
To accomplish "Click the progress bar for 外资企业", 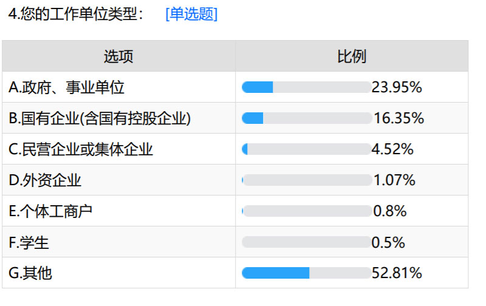I will pyautogui.click(x=306, y=180).
